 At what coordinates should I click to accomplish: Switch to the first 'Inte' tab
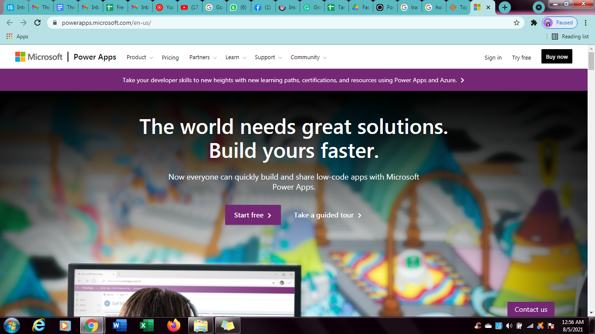point(16,7)
